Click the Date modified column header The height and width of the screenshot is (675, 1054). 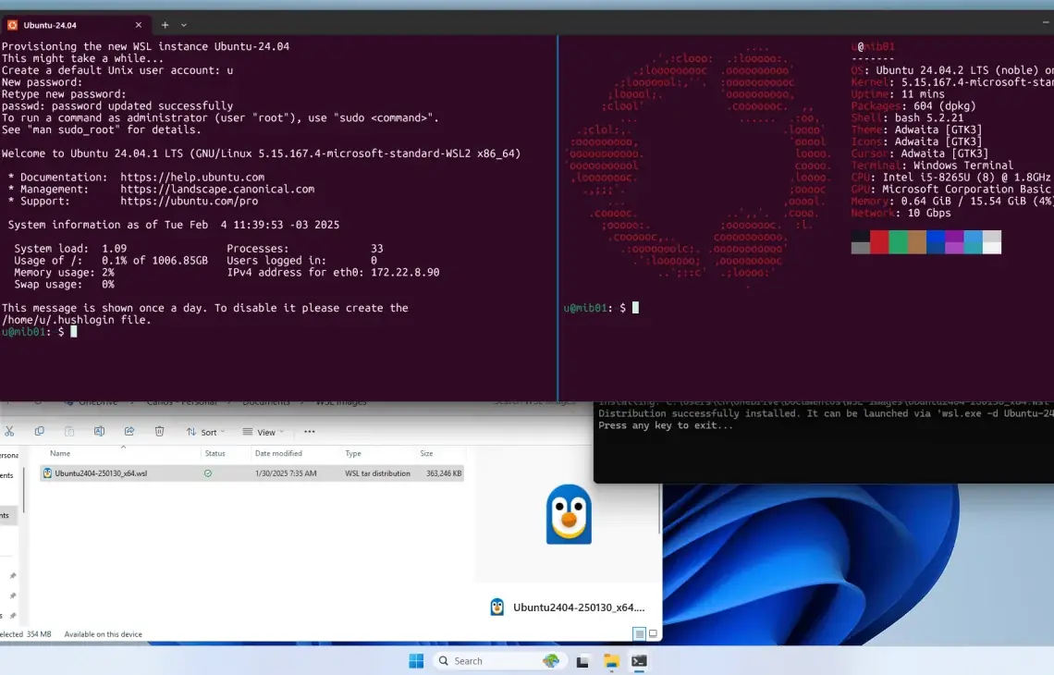point(278,454)
